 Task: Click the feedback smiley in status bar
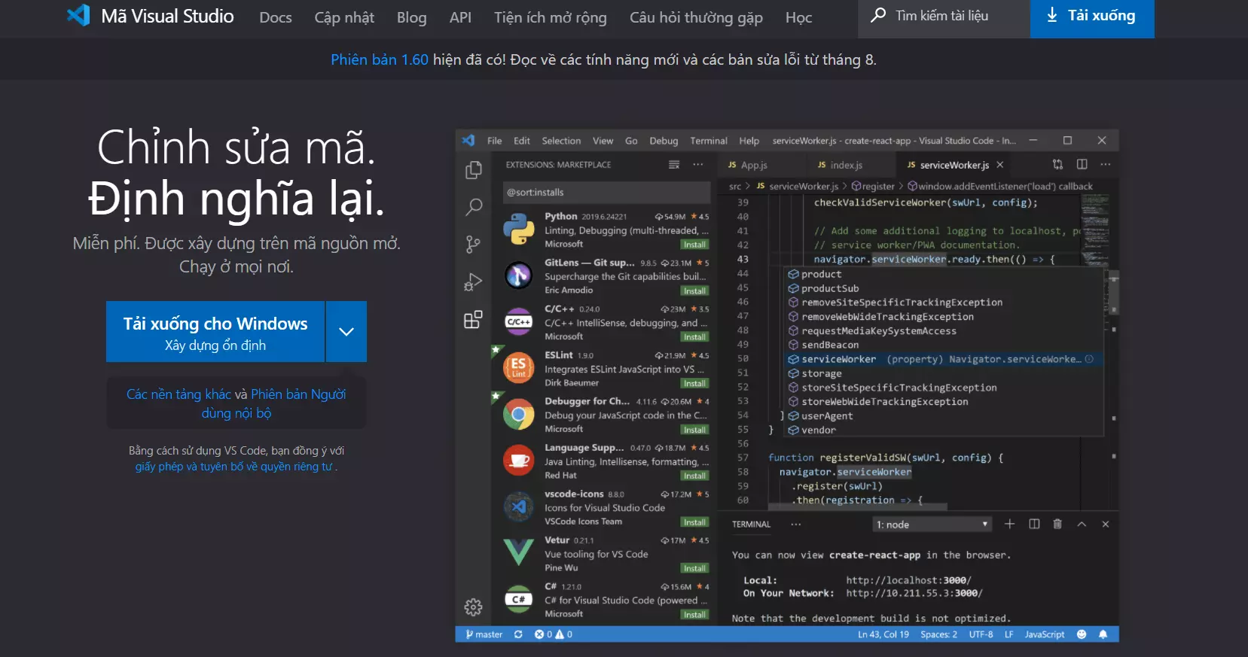(1082, 634)
